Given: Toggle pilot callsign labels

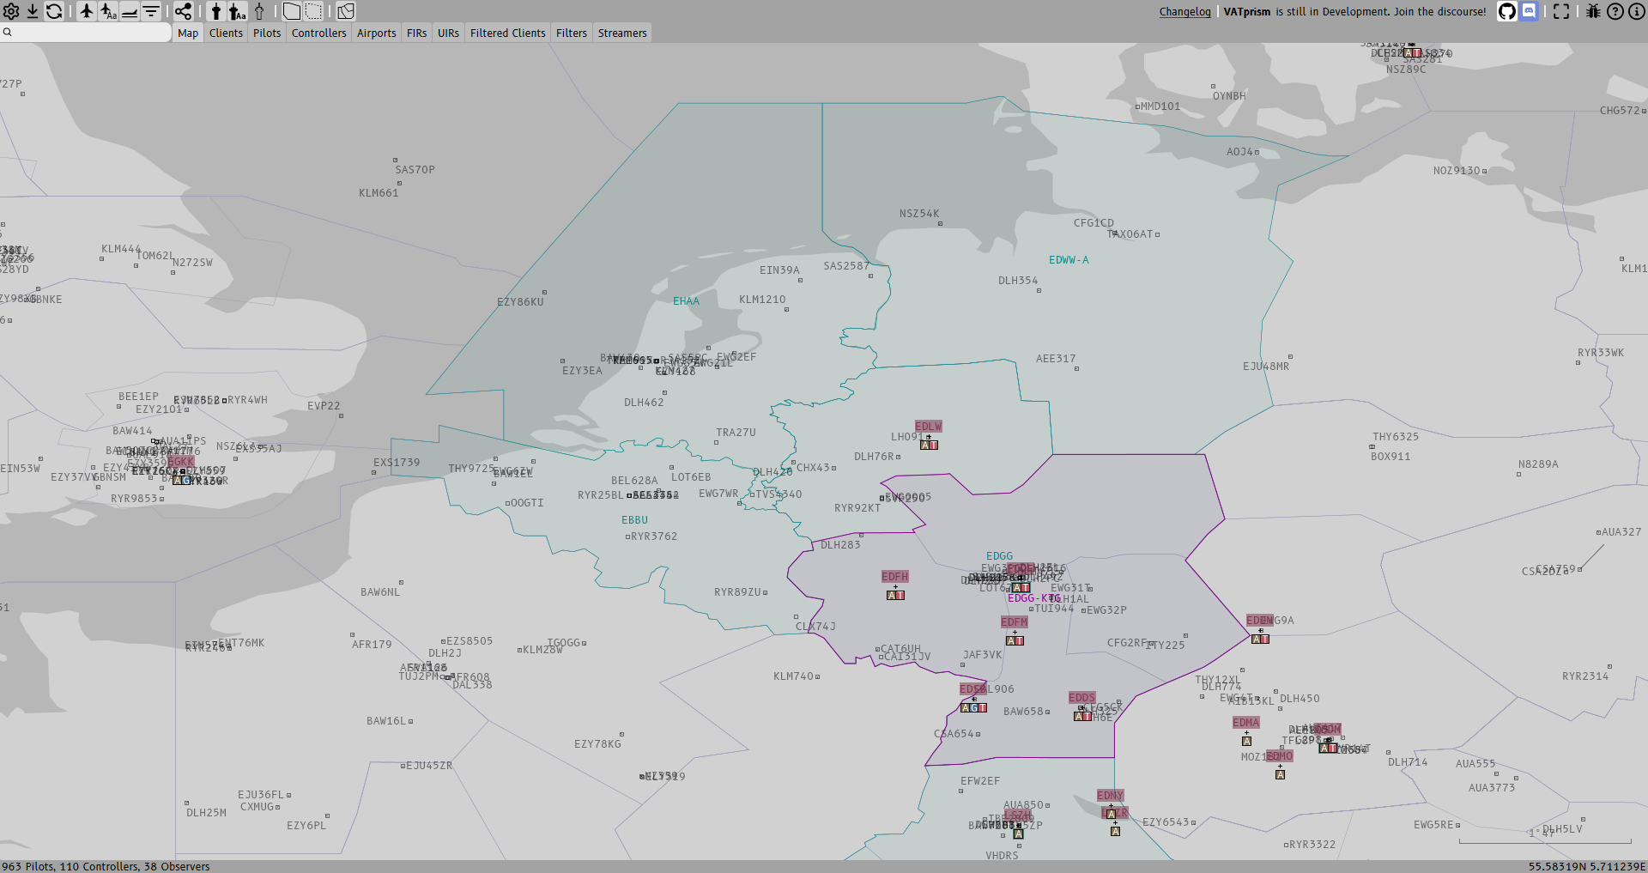Looking at the screenshot, I should [108, 11].
